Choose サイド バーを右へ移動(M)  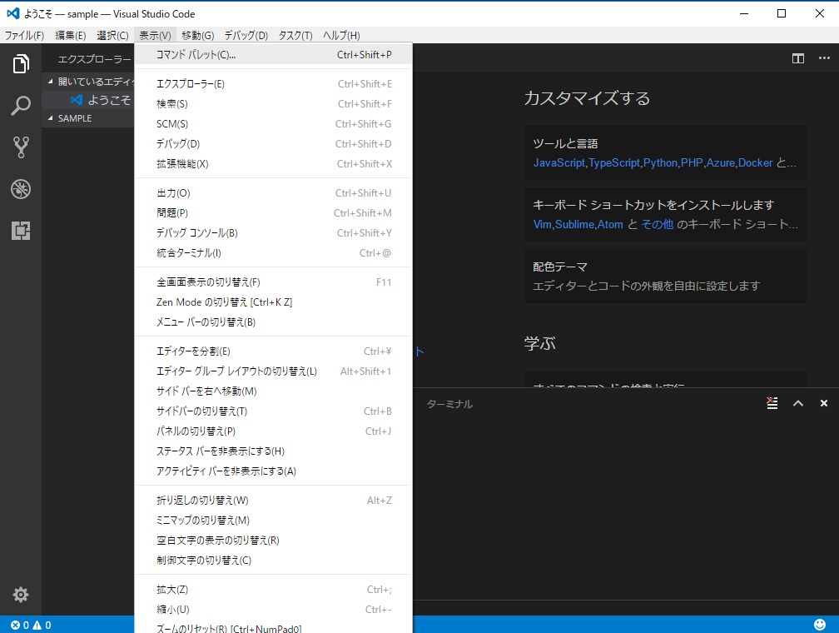click(273, 391)
